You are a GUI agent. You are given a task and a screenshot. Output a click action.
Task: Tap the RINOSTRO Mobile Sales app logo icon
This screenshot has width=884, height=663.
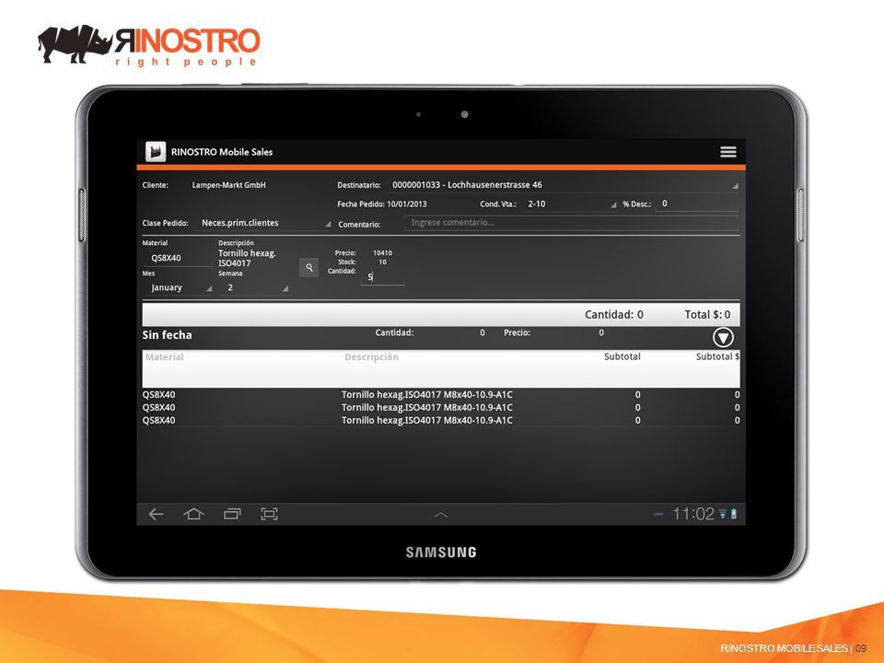click(x=156, y=152)
